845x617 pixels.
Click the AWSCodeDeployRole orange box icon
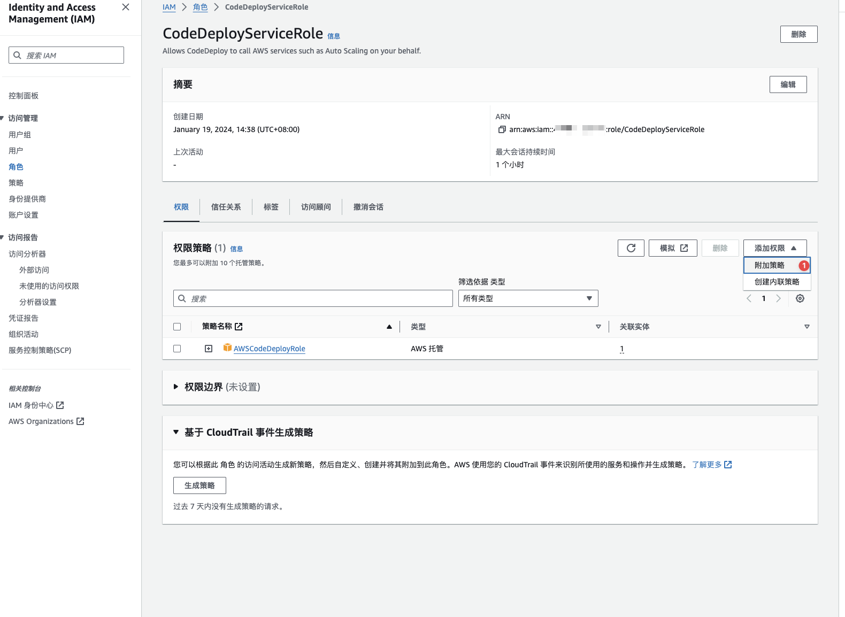[227, 348]
